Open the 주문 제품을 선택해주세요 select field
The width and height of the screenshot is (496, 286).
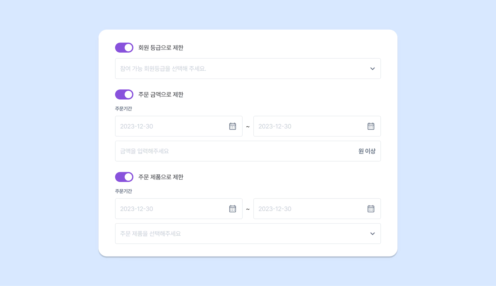coord(248,233)
